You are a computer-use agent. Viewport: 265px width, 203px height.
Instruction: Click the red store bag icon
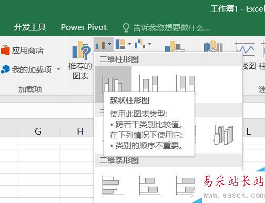pyautogui.click(x=5, y=50)
